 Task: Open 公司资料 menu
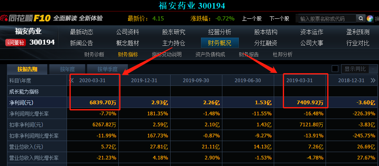click(127, 32)
